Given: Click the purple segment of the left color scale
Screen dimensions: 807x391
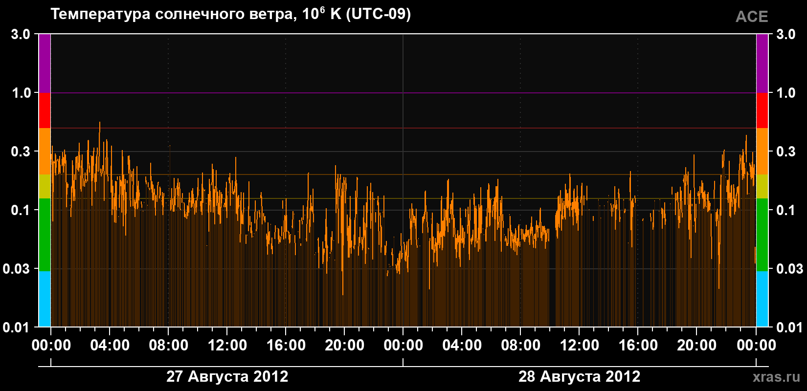Looking at the screenshot, I should 45,64.
